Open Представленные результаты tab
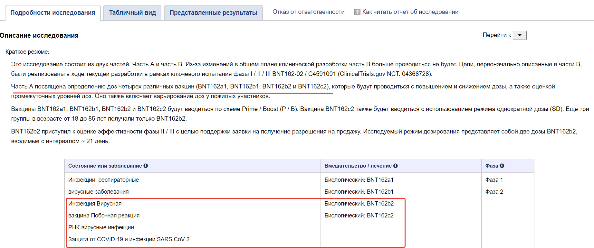The height and width of the screenshot is (248, 594). [213, 13]
